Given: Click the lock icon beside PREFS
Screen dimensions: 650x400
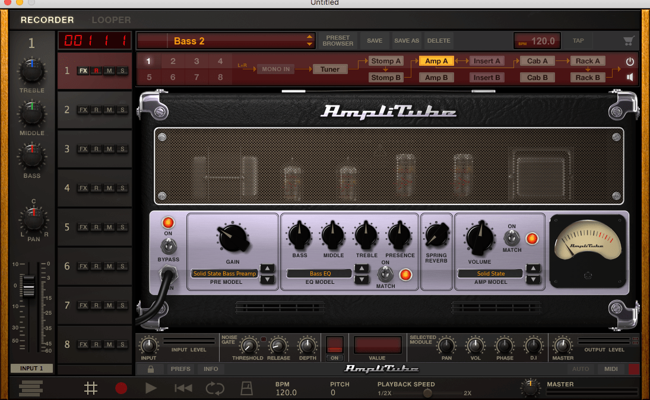Looking at the screenshot, I should 150,369.
